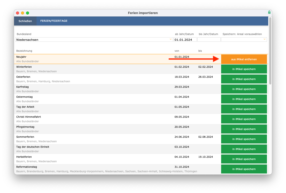Save Christi Himmelfahrt in iMikel
Screen dimensions: 286x193
click(244, 119)
